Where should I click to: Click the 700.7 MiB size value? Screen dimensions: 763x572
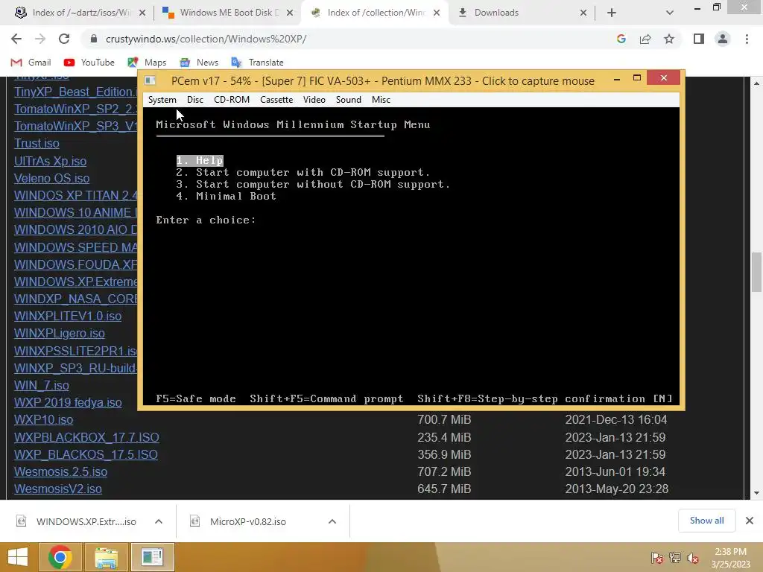tap(444, 420)
